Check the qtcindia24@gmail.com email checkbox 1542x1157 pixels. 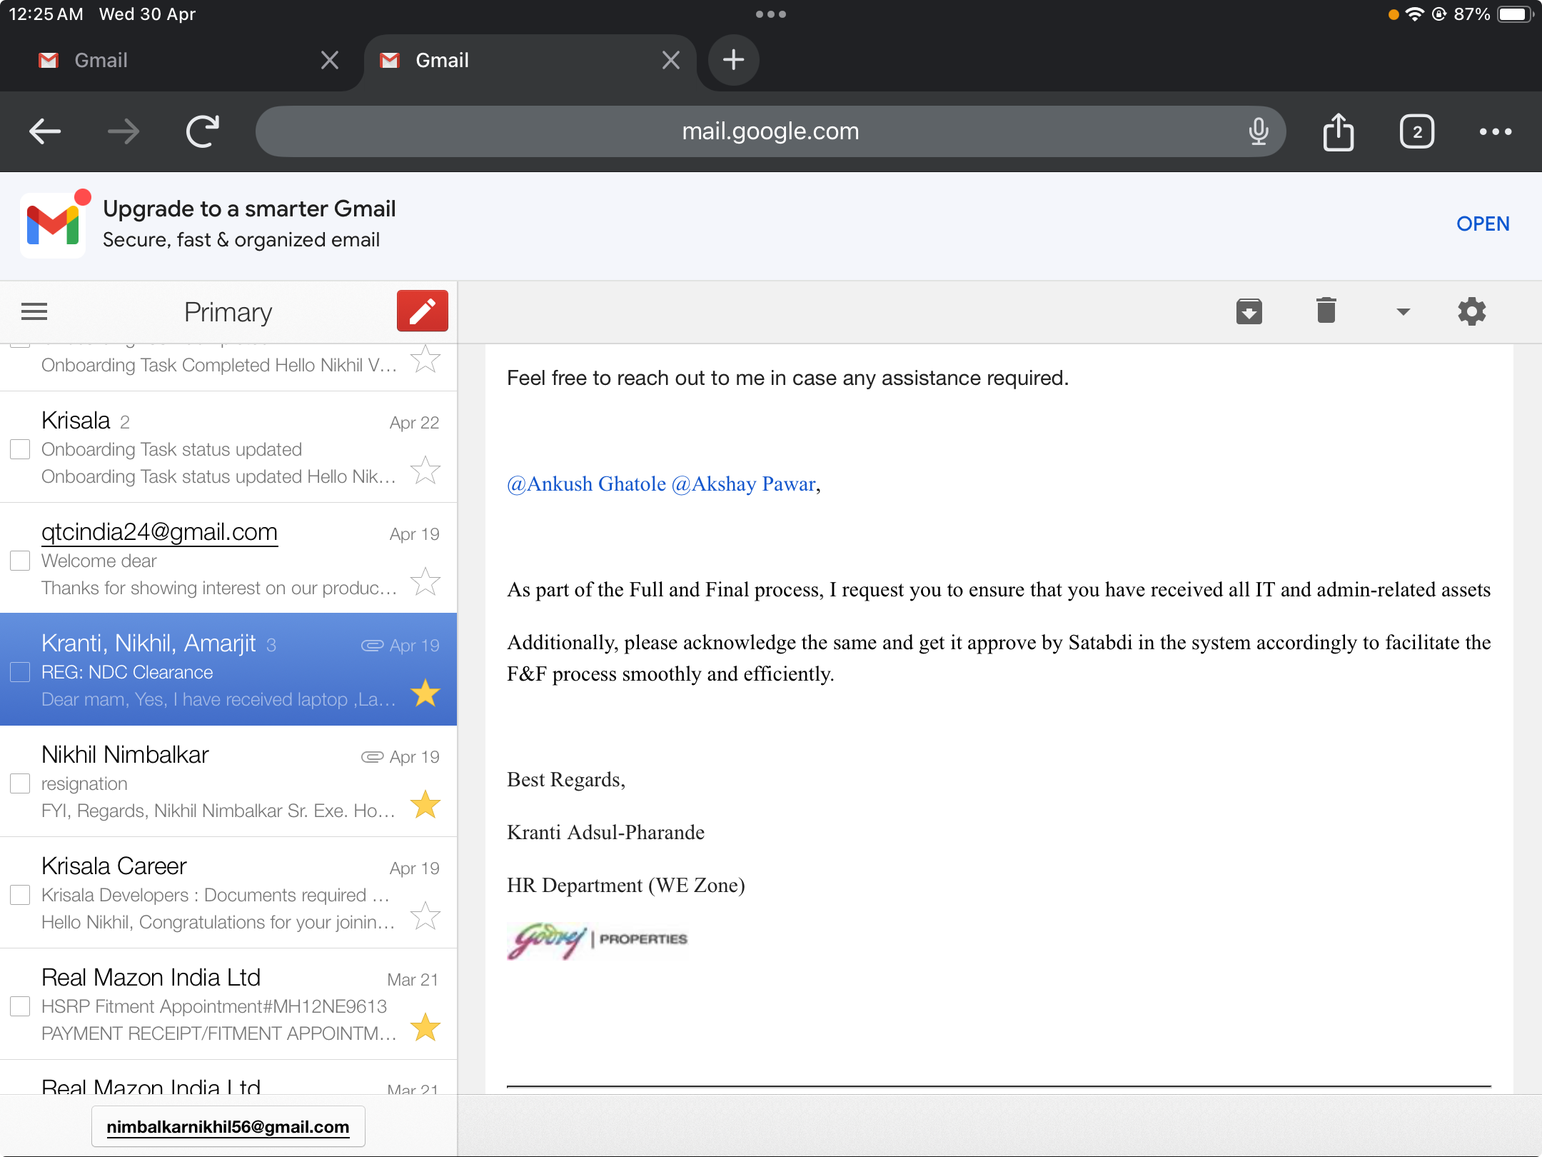20,561
